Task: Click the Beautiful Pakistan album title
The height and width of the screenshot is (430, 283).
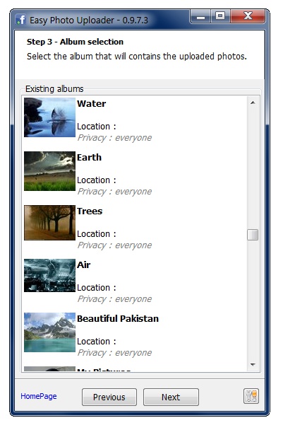Action: 118,319
